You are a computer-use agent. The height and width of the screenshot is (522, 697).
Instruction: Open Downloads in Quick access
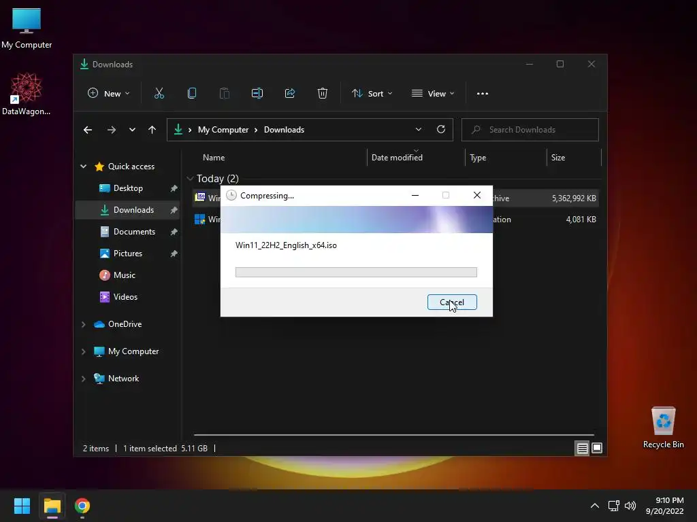coord(127,210)
